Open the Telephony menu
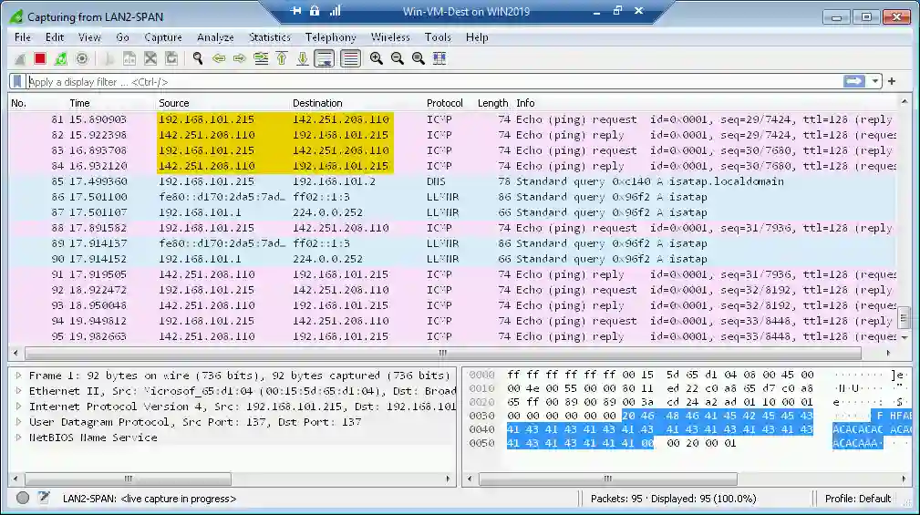920x515 pixels. (330, 37)
